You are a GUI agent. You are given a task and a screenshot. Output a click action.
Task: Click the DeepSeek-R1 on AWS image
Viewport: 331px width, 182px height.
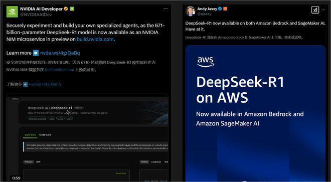[255, 113]
